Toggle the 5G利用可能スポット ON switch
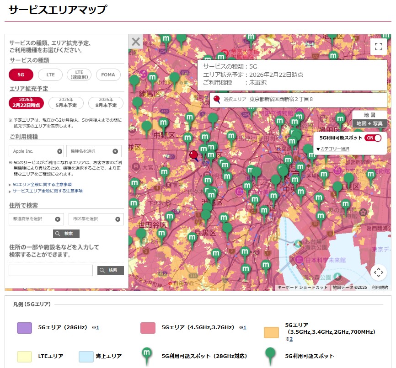 [373, 138]
